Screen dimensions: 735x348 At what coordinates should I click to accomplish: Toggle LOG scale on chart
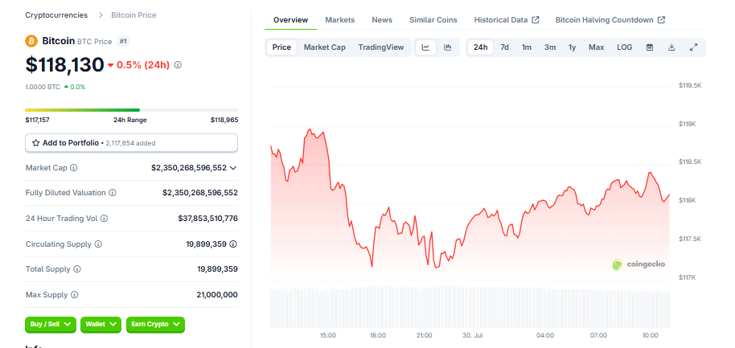[624, 47]
